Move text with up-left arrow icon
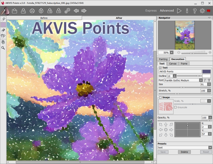 coord(161,125)
